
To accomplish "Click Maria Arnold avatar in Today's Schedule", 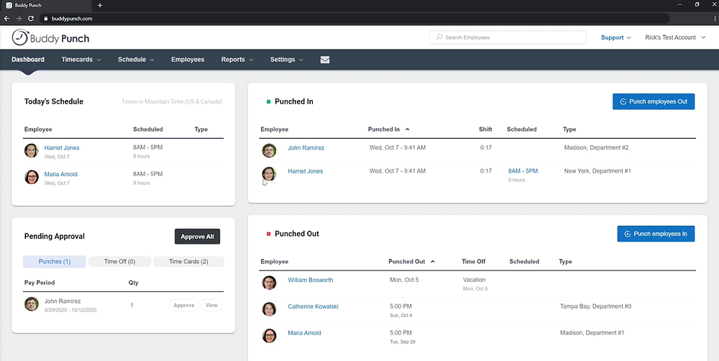I will click(32, 177).
